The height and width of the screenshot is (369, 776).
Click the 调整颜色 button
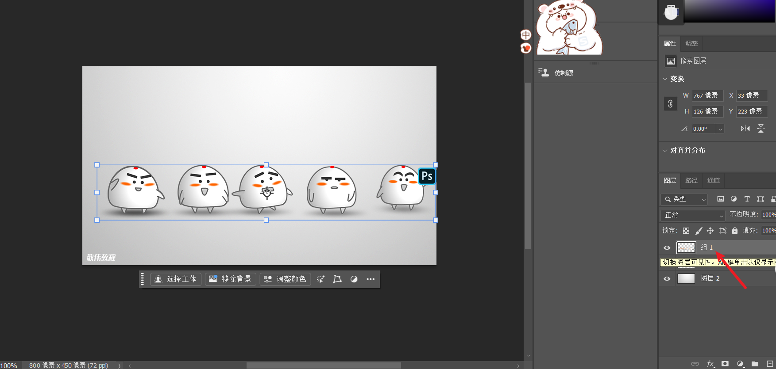(x=285, y=279)
